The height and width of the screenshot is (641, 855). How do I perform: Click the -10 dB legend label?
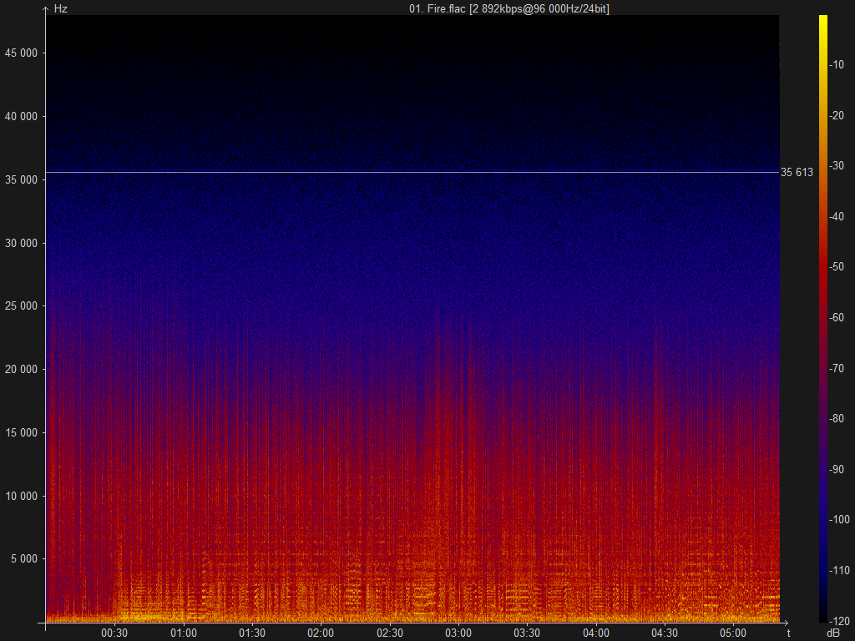pyautogui.click(x=837, y=64)
